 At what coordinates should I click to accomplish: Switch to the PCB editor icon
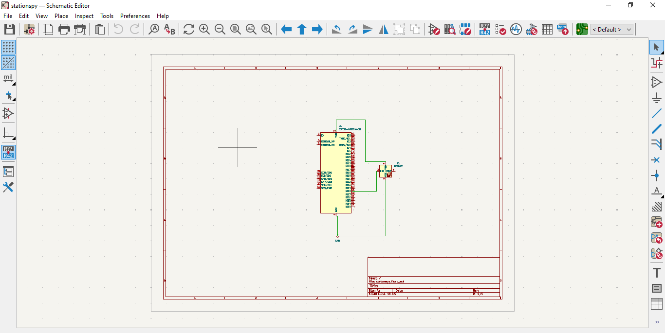pyautogui.click(x=582, y=29)
